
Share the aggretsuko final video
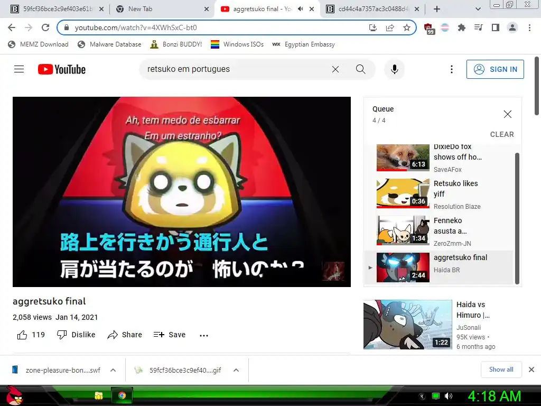click(125, 335)
